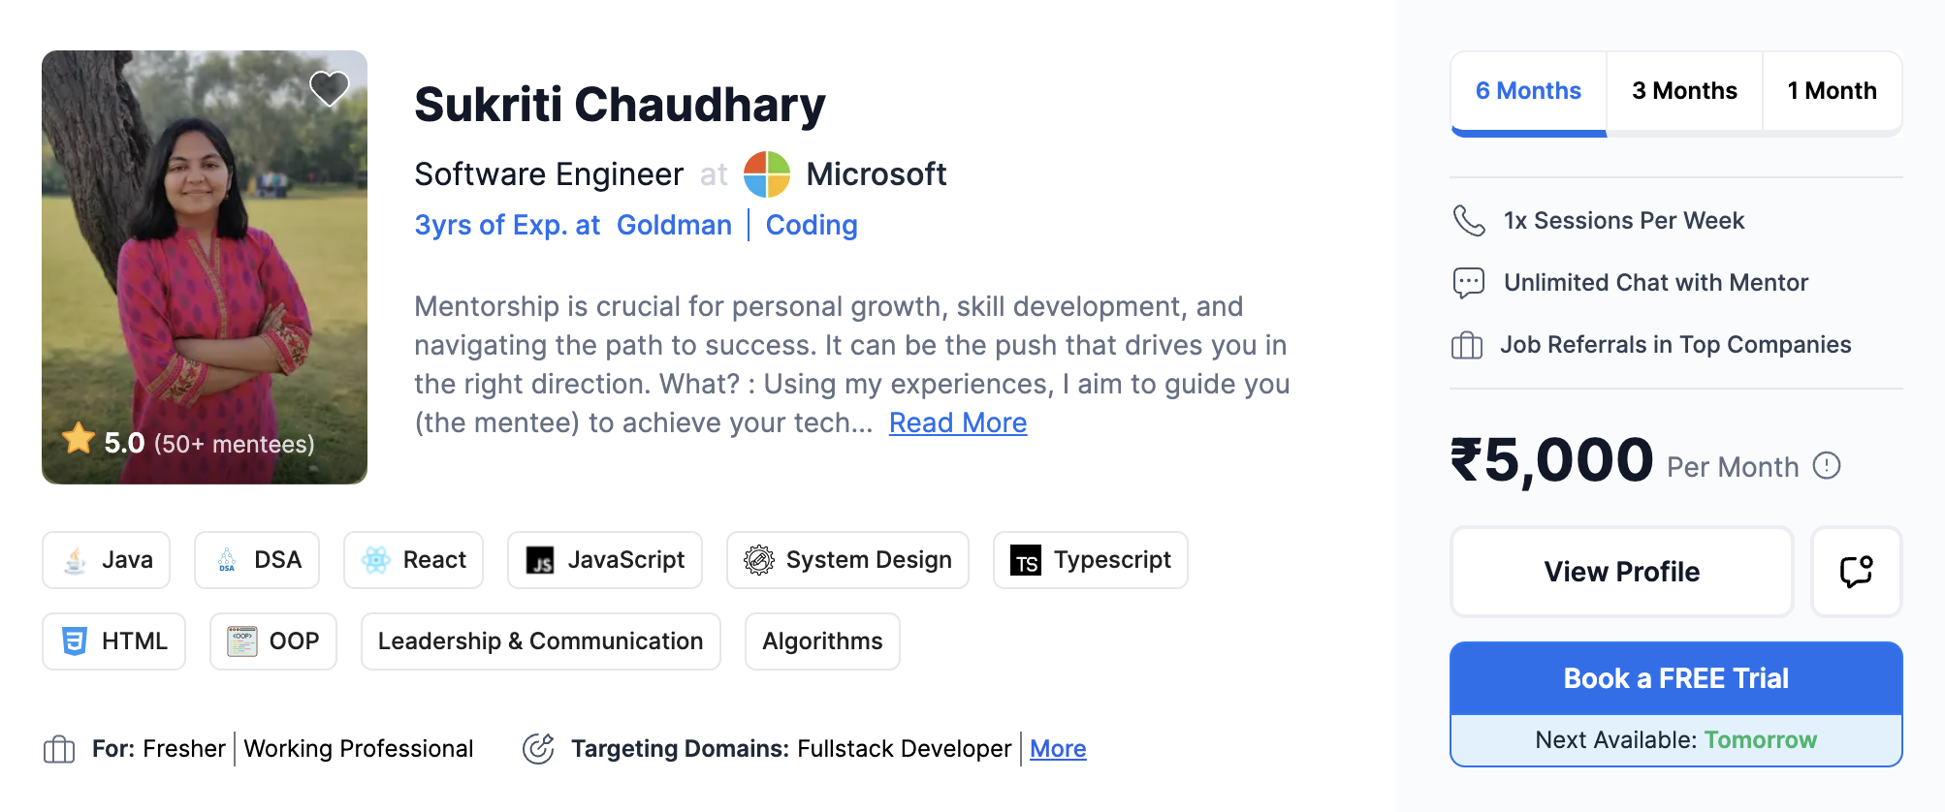This screenshot has width=1945, height=812.
Task: Toggle the heart favorite icon on photo
Action: click(329, 89)
